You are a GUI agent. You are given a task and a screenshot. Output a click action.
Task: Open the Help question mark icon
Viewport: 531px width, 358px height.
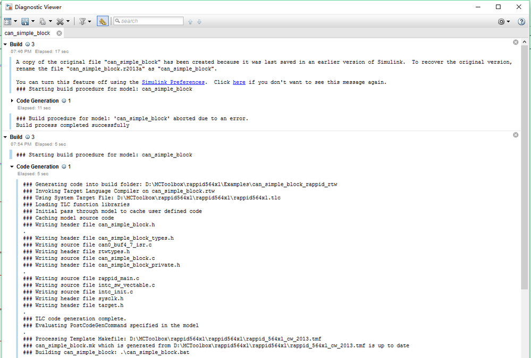pos(521,22)
